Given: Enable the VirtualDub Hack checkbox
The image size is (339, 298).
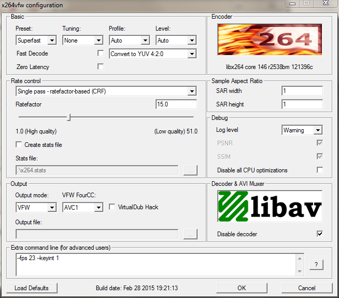Looking at the screenshot, I should click(x=112, y=207).
